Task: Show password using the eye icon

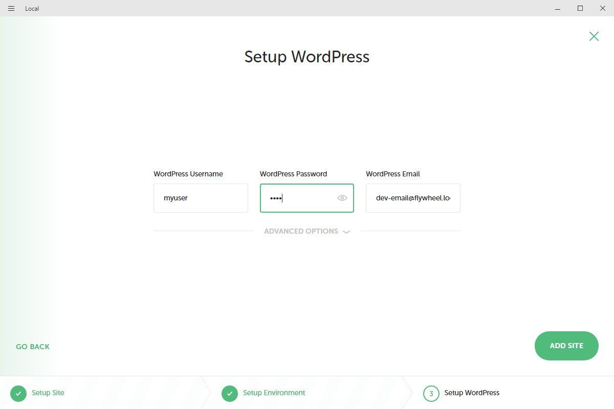Action: [342, 198]
